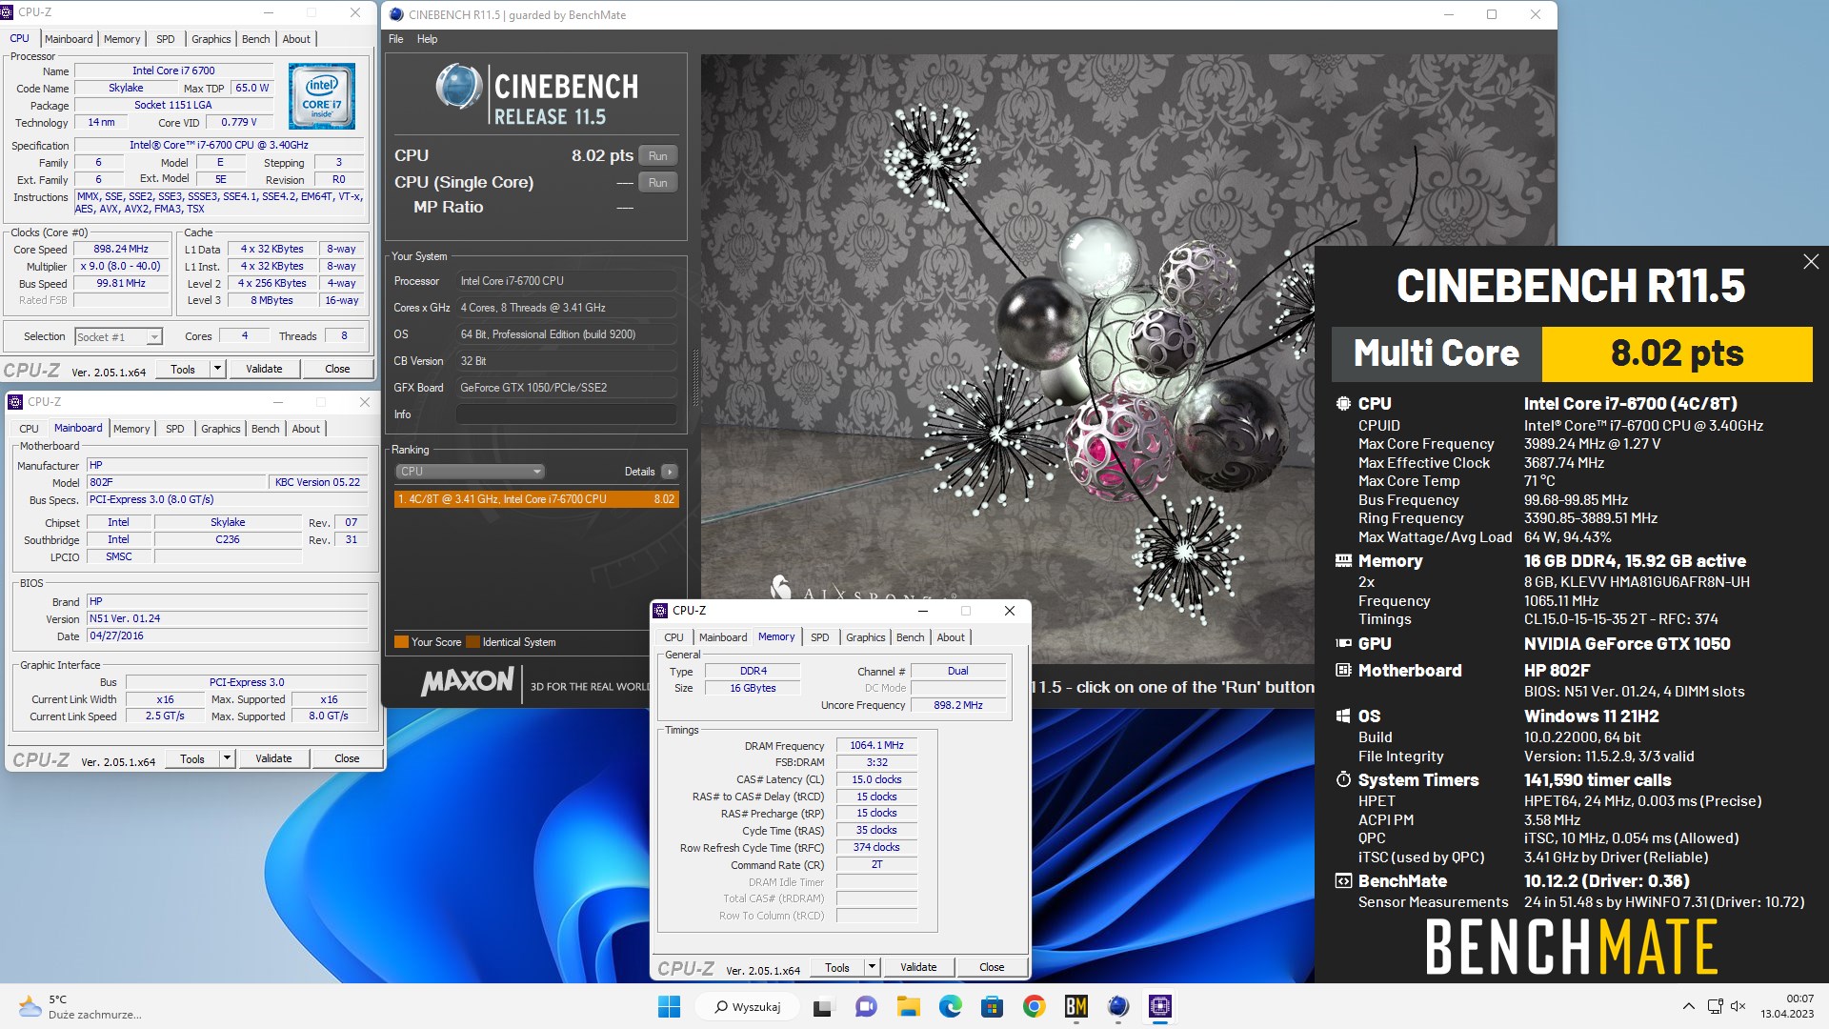Click Close button in top CPU-Z window
The width and height of the screenshot is (1829, 1029).
337,369
